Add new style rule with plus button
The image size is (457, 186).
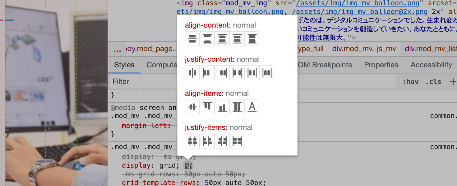[453, 82]
